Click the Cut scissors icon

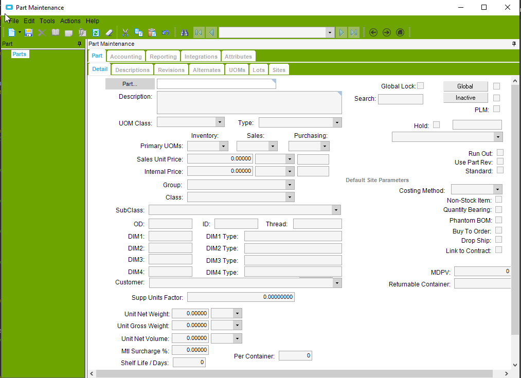pos(125,32)
